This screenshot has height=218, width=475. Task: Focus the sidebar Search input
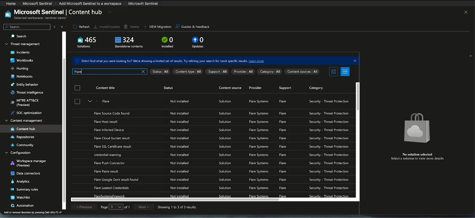[27, 27]
